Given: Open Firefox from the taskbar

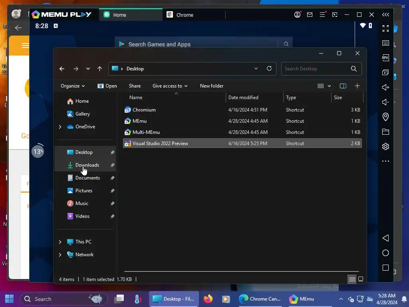Looking at the screenshot, I should pos(208,299).
